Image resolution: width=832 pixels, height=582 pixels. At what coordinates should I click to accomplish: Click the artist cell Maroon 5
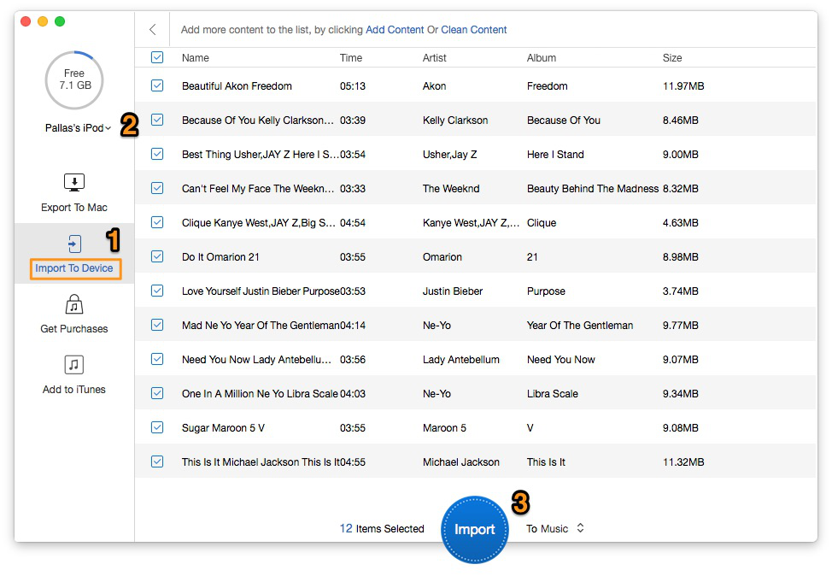444,428
